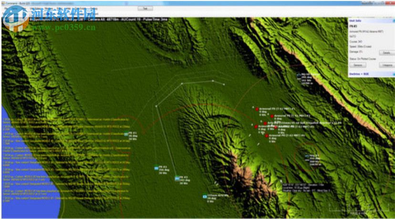Select blue aircraft unit below Unit Info panel
This screenshot has height=219, width=395.
pos(299,75)
